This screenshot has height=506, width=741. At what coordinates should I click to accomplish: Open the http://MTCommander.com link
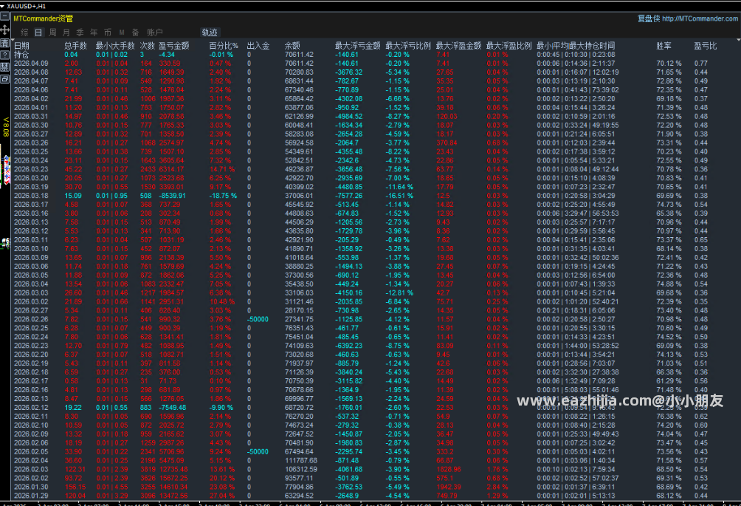[x=700, y=18]
